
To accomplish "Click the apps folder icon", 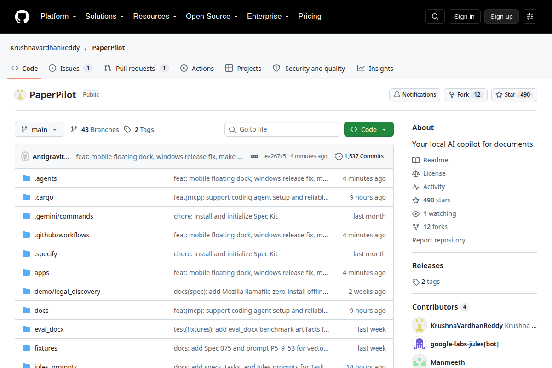I will (x=26, y=273).
